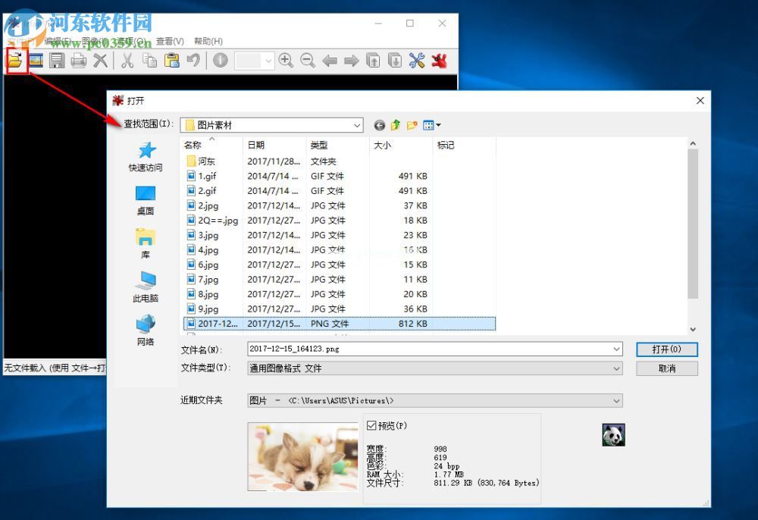Click the Delete X toolbar icon
The width and height of the screenshot is (758, 520).
pos(100,61)
